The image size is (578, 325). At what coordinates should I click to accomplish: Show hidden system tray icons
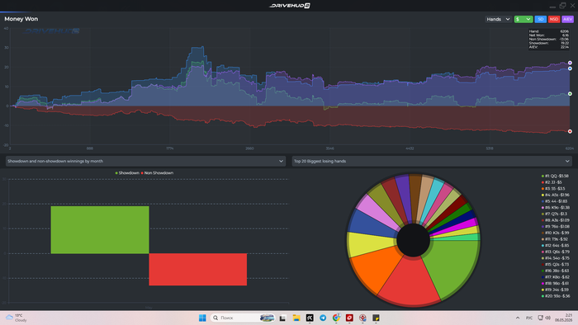click(518, 318)
